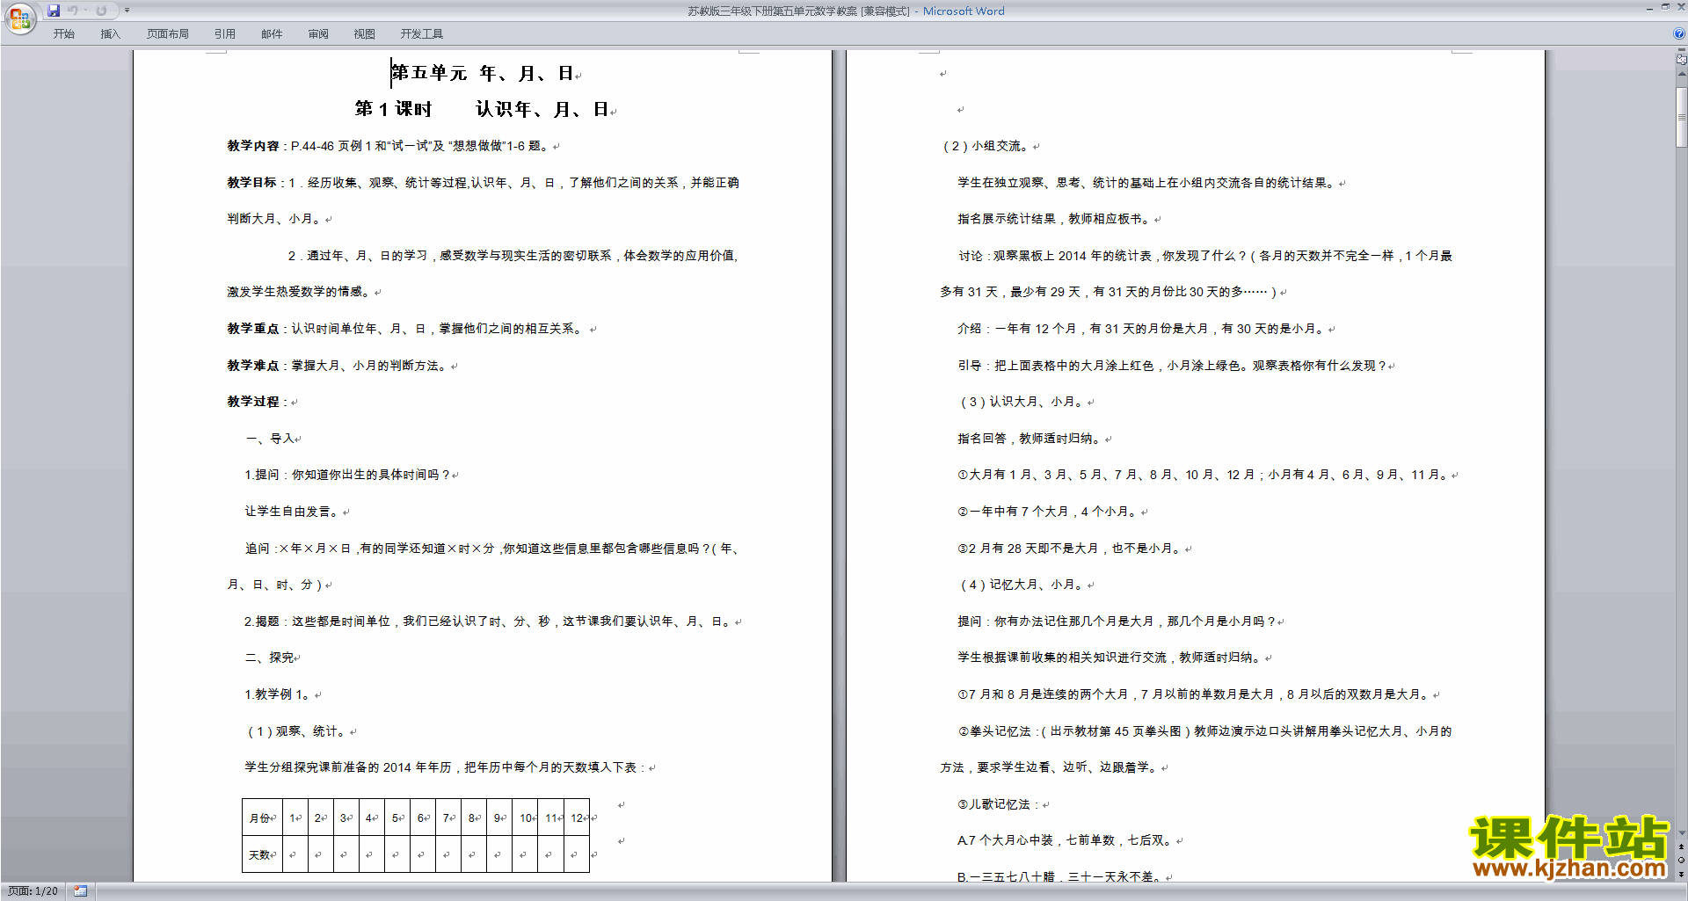Open the 插入 ribbon tab

pos(110,33)
